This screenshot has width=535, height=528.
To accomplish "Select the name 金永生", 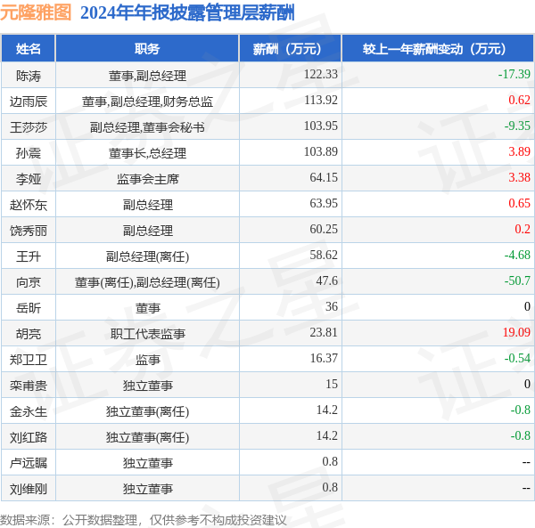I will [x=29, y=412].
